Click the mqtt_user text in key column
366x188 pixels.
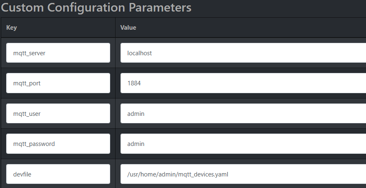27,113
